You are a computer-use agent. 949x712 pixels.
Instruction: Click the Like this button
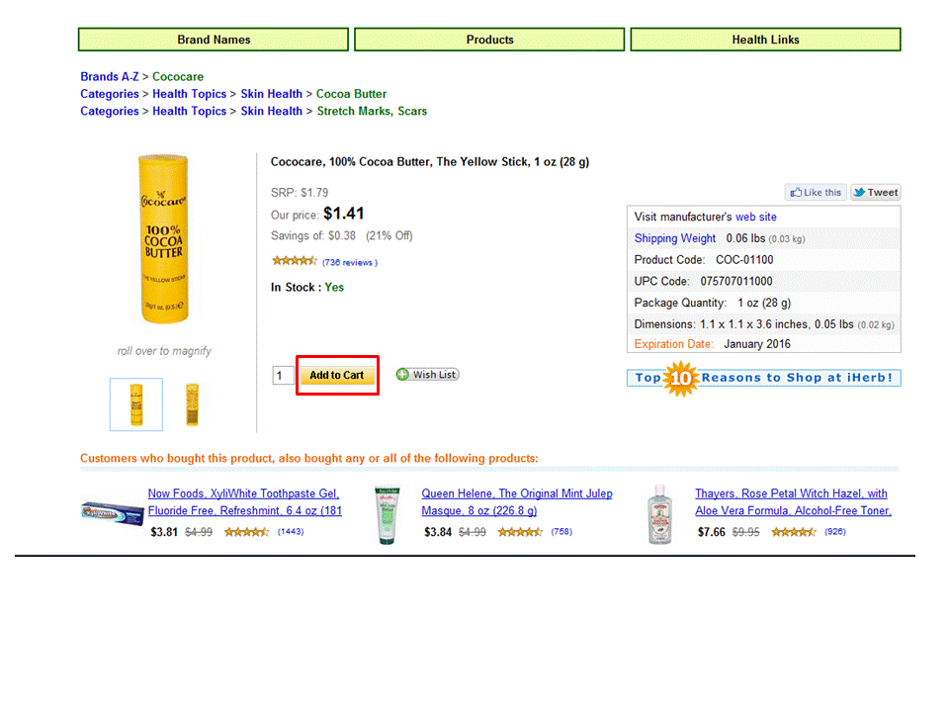816,193
